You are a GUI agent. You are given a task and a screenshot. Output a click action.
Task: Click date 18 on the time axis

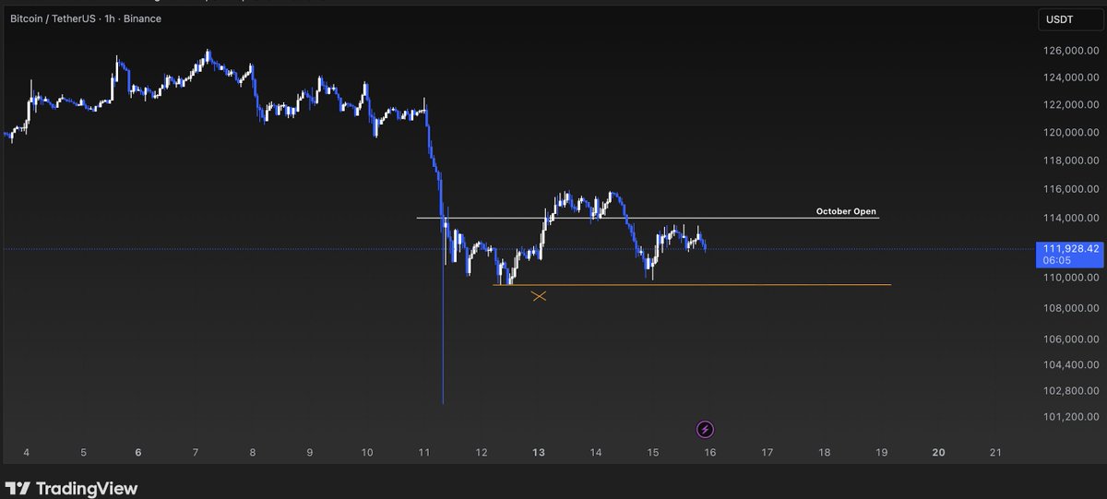click(825, 453)
